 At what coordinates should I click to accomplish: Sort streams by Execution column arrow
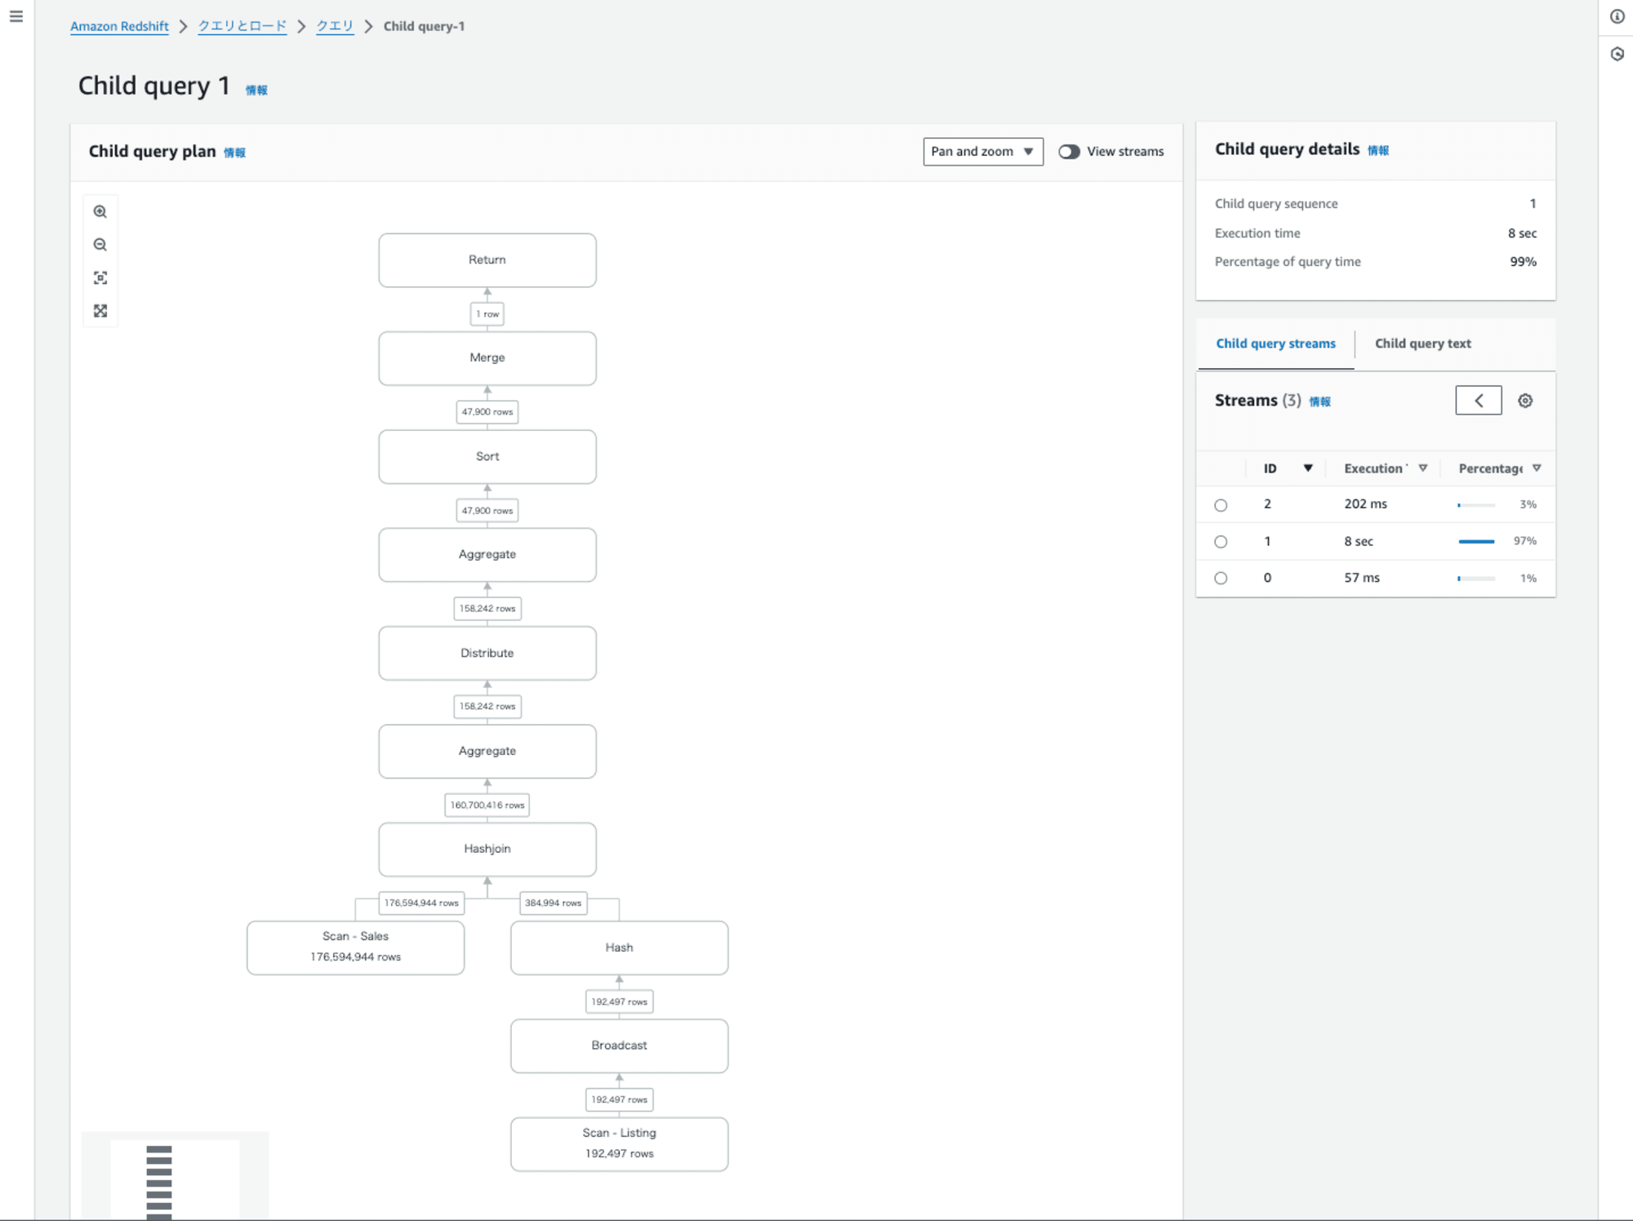tap(1423, 468)
